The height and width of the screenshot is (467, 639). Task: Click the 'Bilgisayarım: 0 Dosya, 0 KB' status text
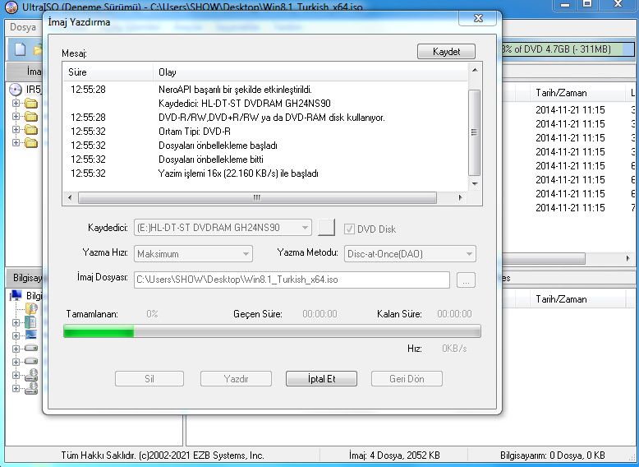click(x=553, y=455)
